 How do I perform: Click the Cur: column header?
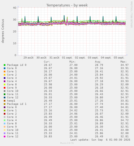[47, 62]
